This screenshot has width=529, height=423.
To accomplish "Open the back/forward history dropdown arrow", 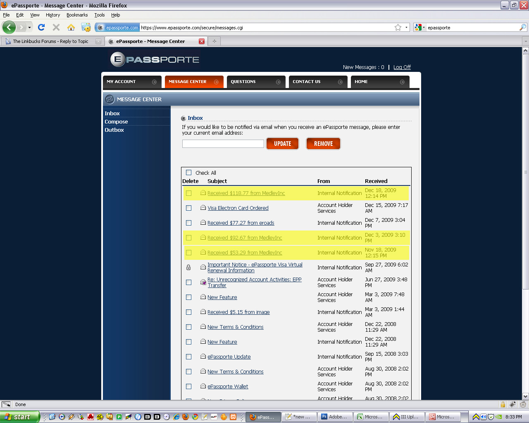I will pos(29,27).
